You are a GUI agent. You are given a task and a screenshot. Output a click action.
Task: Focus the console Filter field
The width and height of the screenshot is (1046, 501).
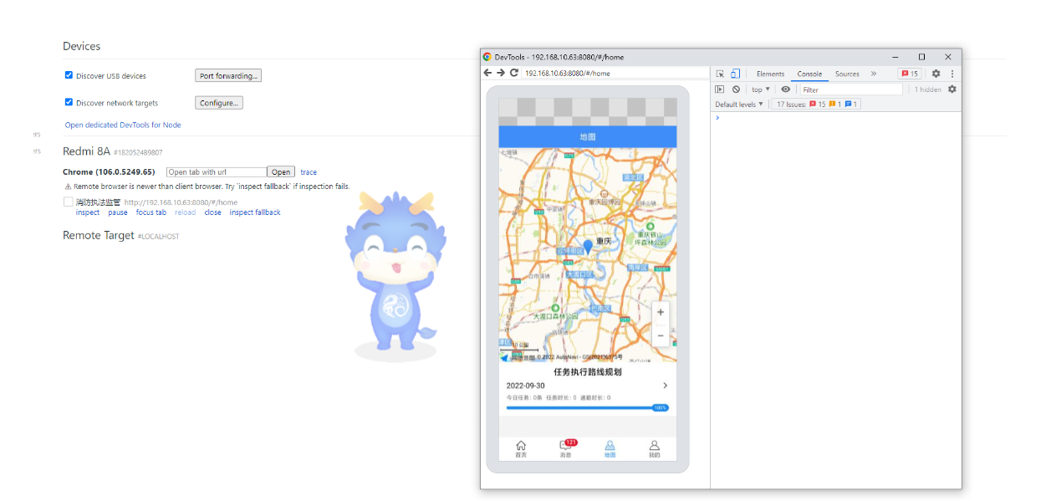(x=850, y=89)
